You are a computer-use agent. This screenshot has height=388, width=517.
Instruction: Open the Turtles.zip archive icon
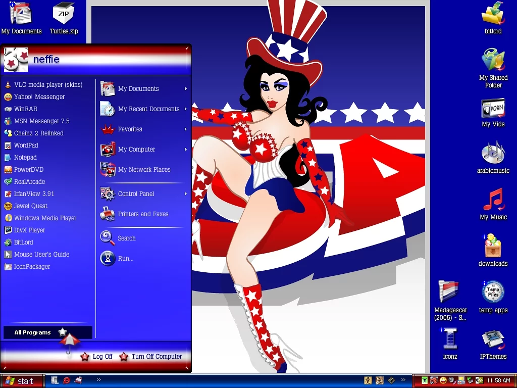click(64, 14)
